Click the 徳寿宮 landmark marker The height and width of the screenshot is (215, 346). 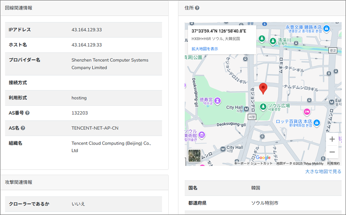[218, 101]
